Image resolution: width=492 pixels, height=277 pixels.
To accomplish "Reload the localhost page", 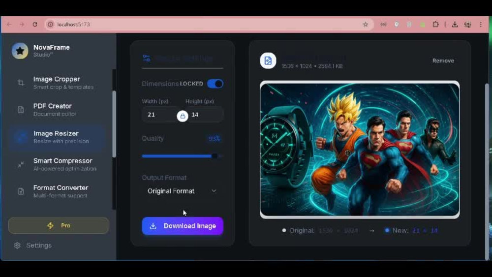I will click(35, 24).
